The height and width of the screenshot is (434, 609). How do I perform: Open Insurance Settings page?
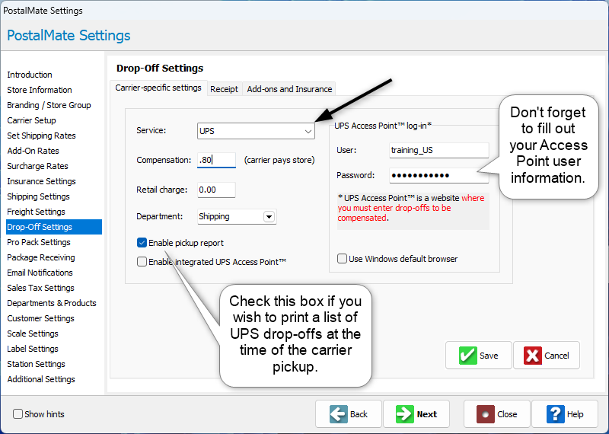click(41, 181)
